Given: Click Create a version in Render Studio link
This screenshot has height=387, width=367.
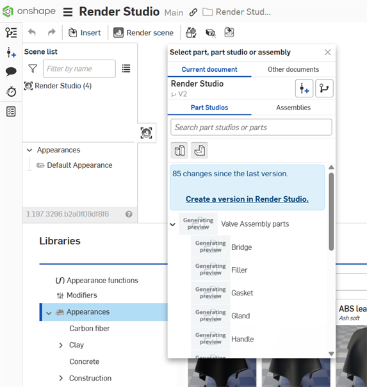Looking at the screenshot, I should tap(247, 199).
